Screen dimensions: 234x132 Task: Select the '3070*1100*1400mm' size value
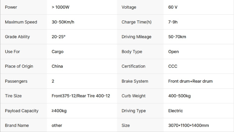coord(189,125)
